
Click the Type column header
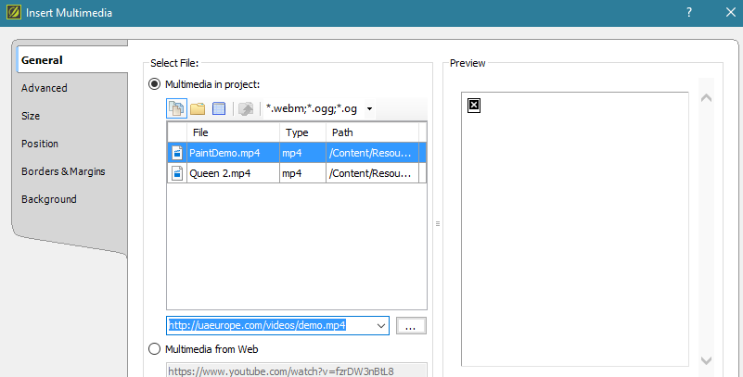coord(302,132)
